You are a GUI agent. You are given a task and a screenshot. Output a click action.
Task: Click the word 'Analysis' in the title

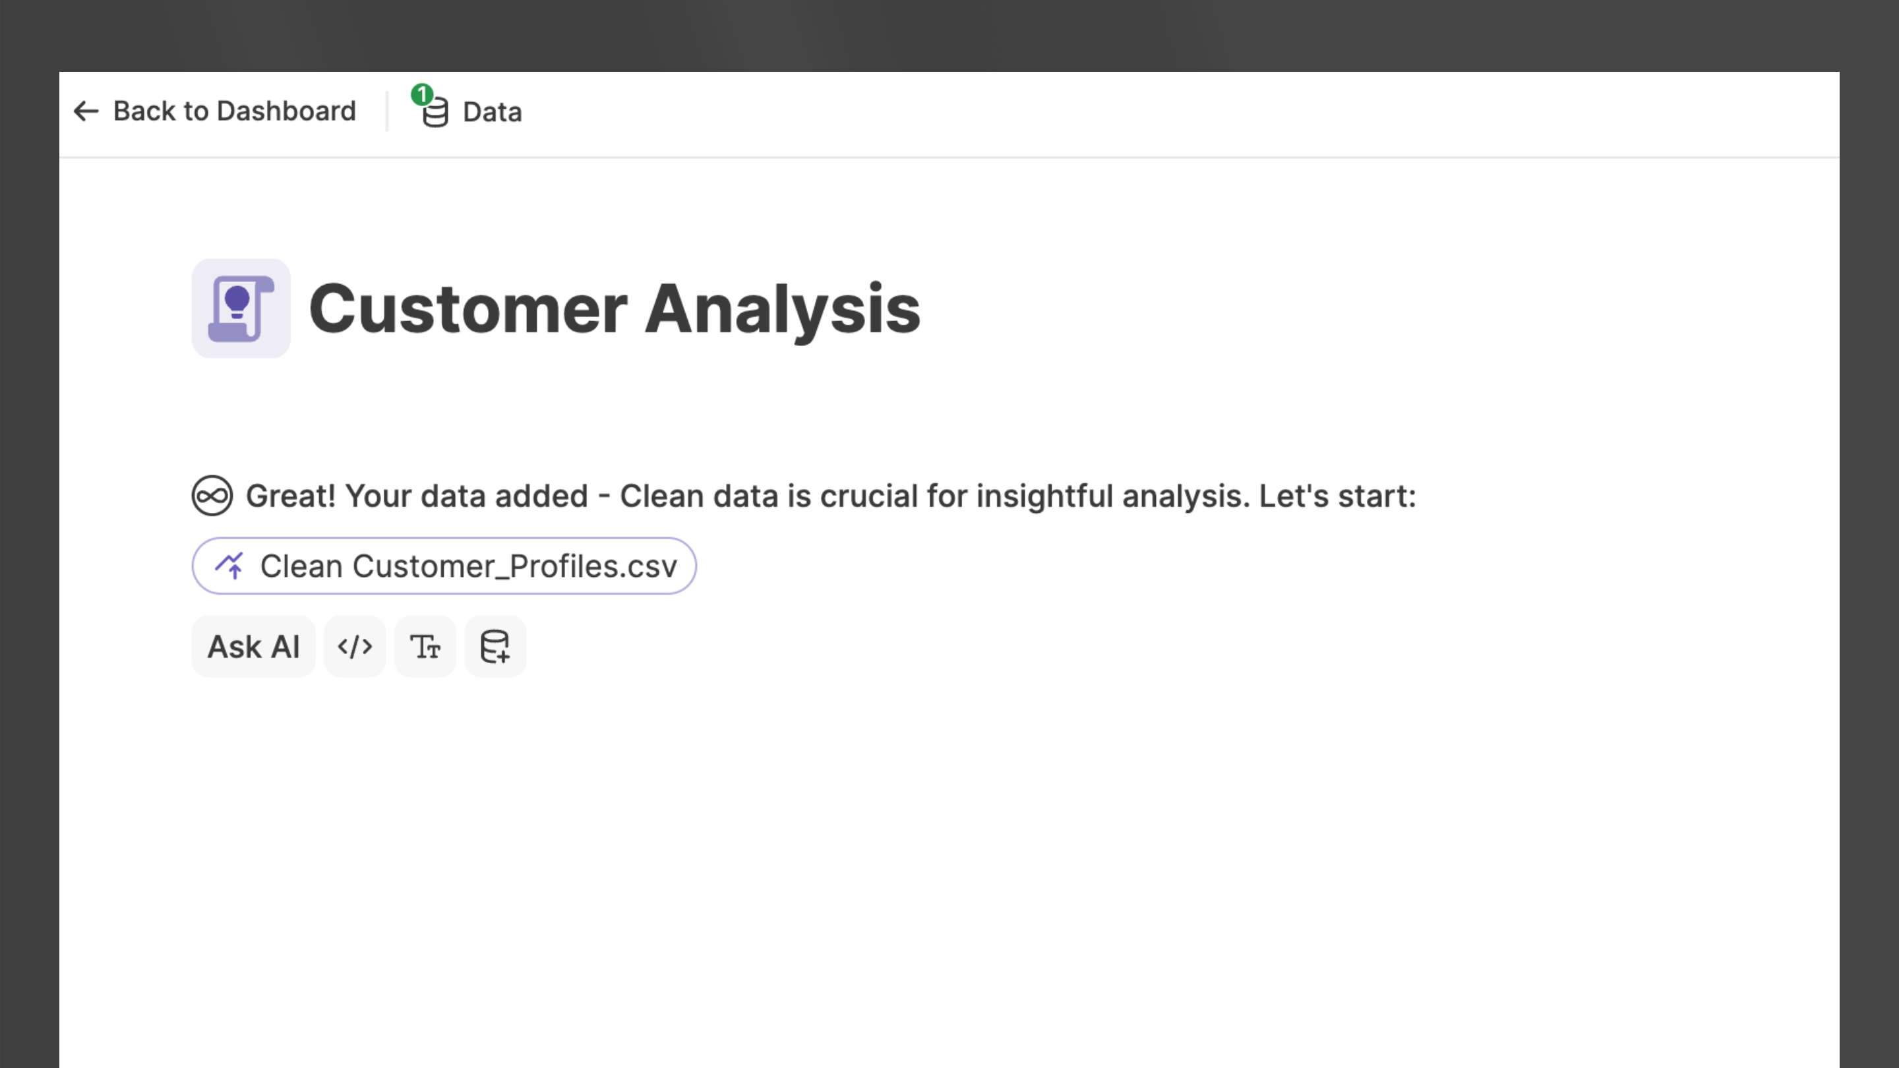pos(782,309)
